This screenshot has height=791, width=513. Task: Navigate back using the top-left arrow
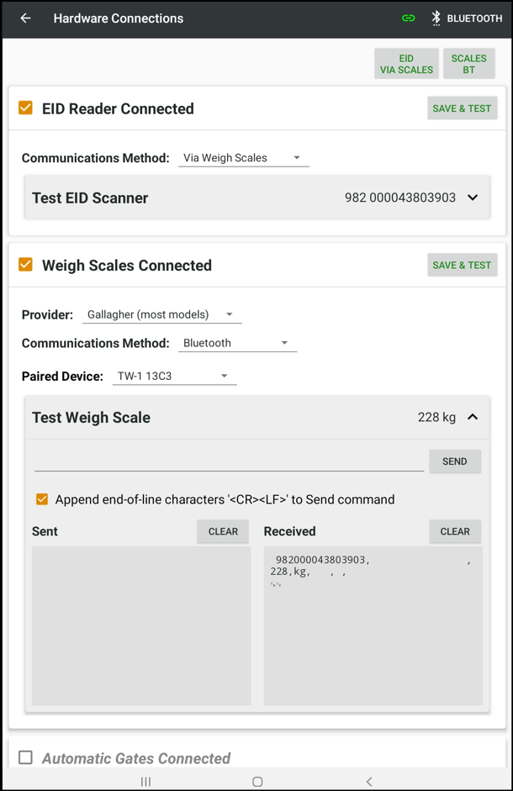tap(24, 18)
